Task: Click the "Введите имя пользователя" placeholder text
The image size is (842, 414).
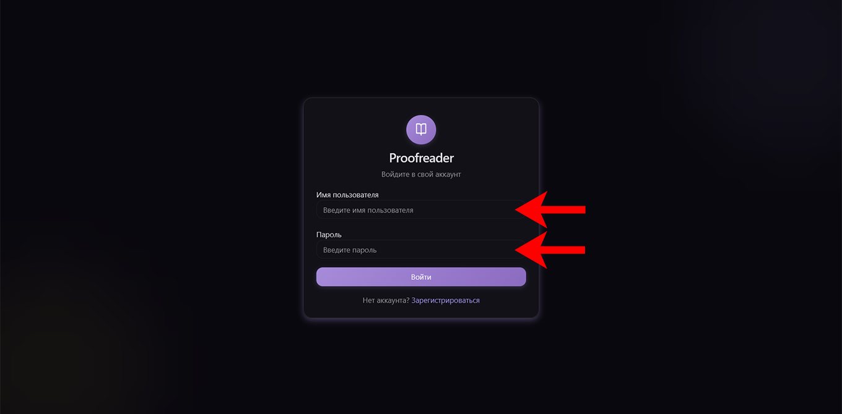Action: (x=368, y=210)
